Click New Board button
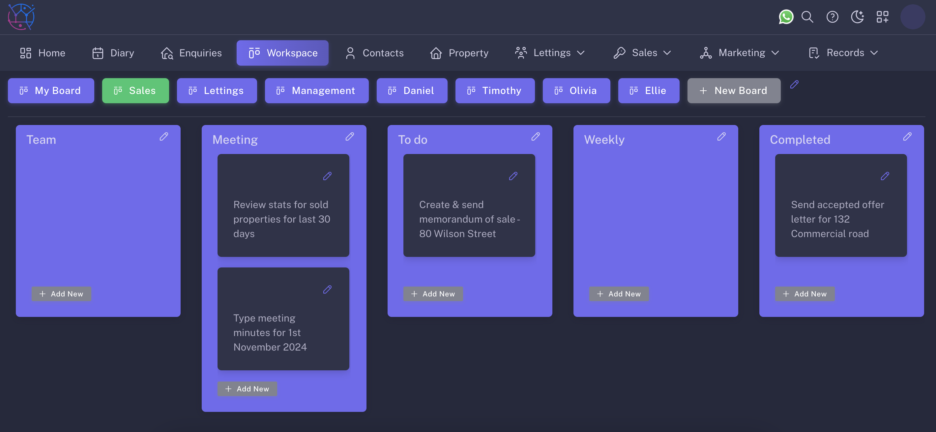936x432 pixels. click(x=733, y=91)
